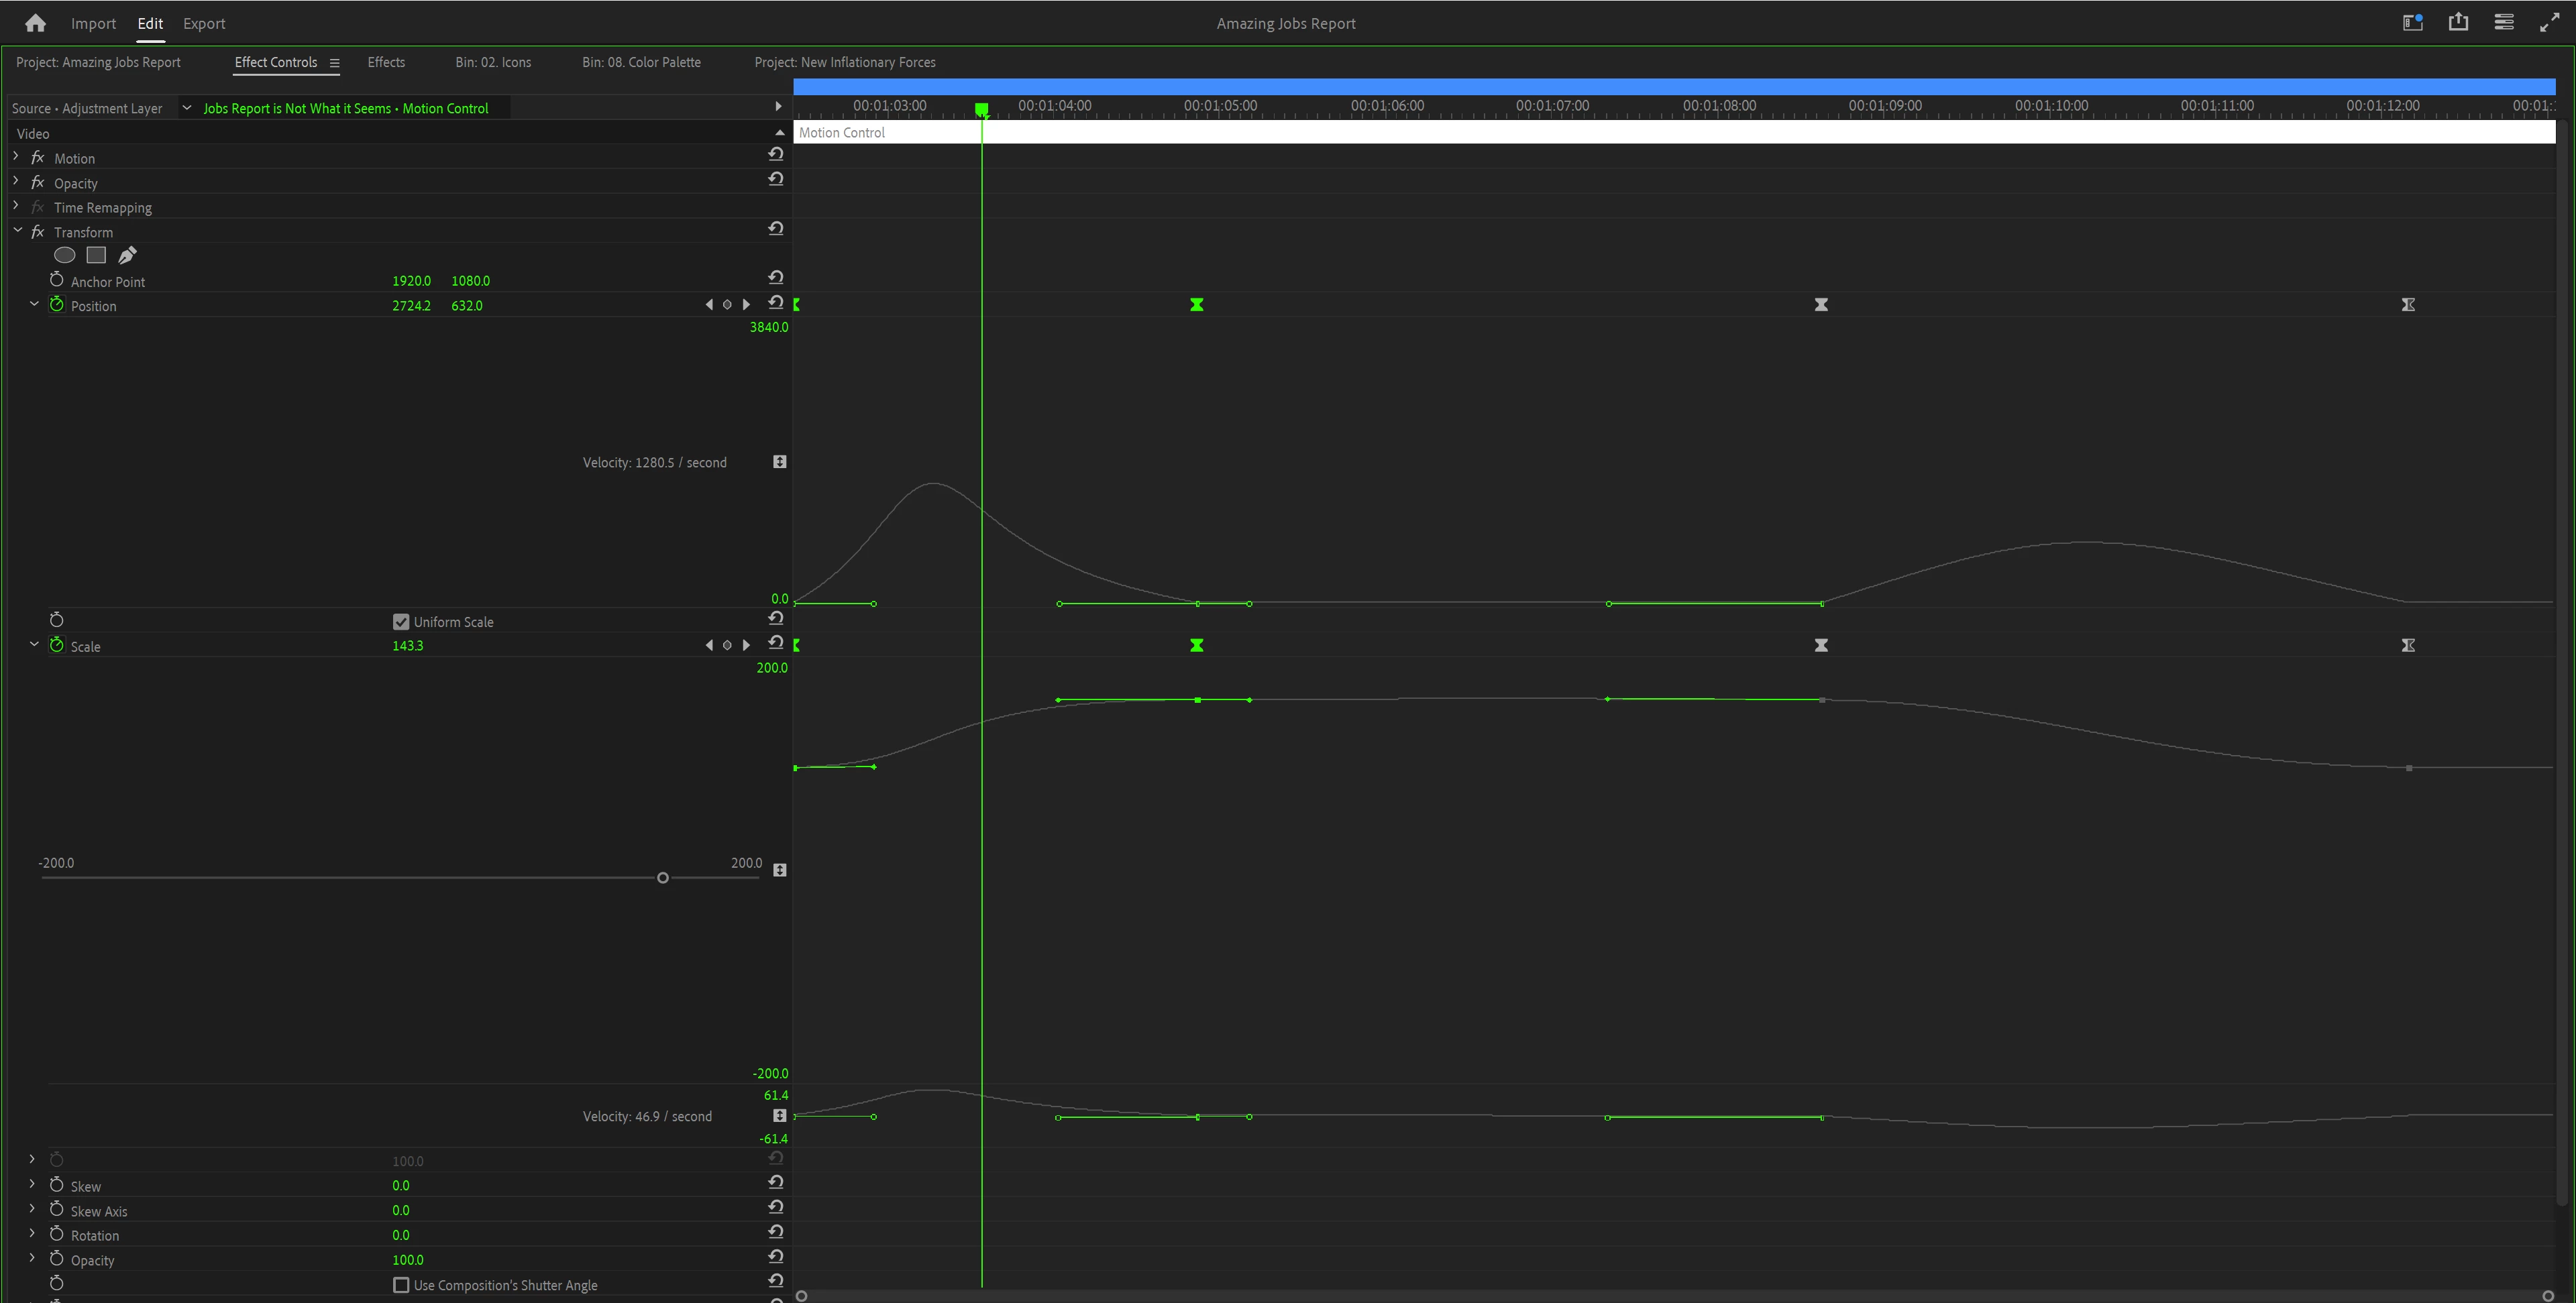Open the Export workspace tab
The image size is (2576, 1303).
[x=204, y=23]
